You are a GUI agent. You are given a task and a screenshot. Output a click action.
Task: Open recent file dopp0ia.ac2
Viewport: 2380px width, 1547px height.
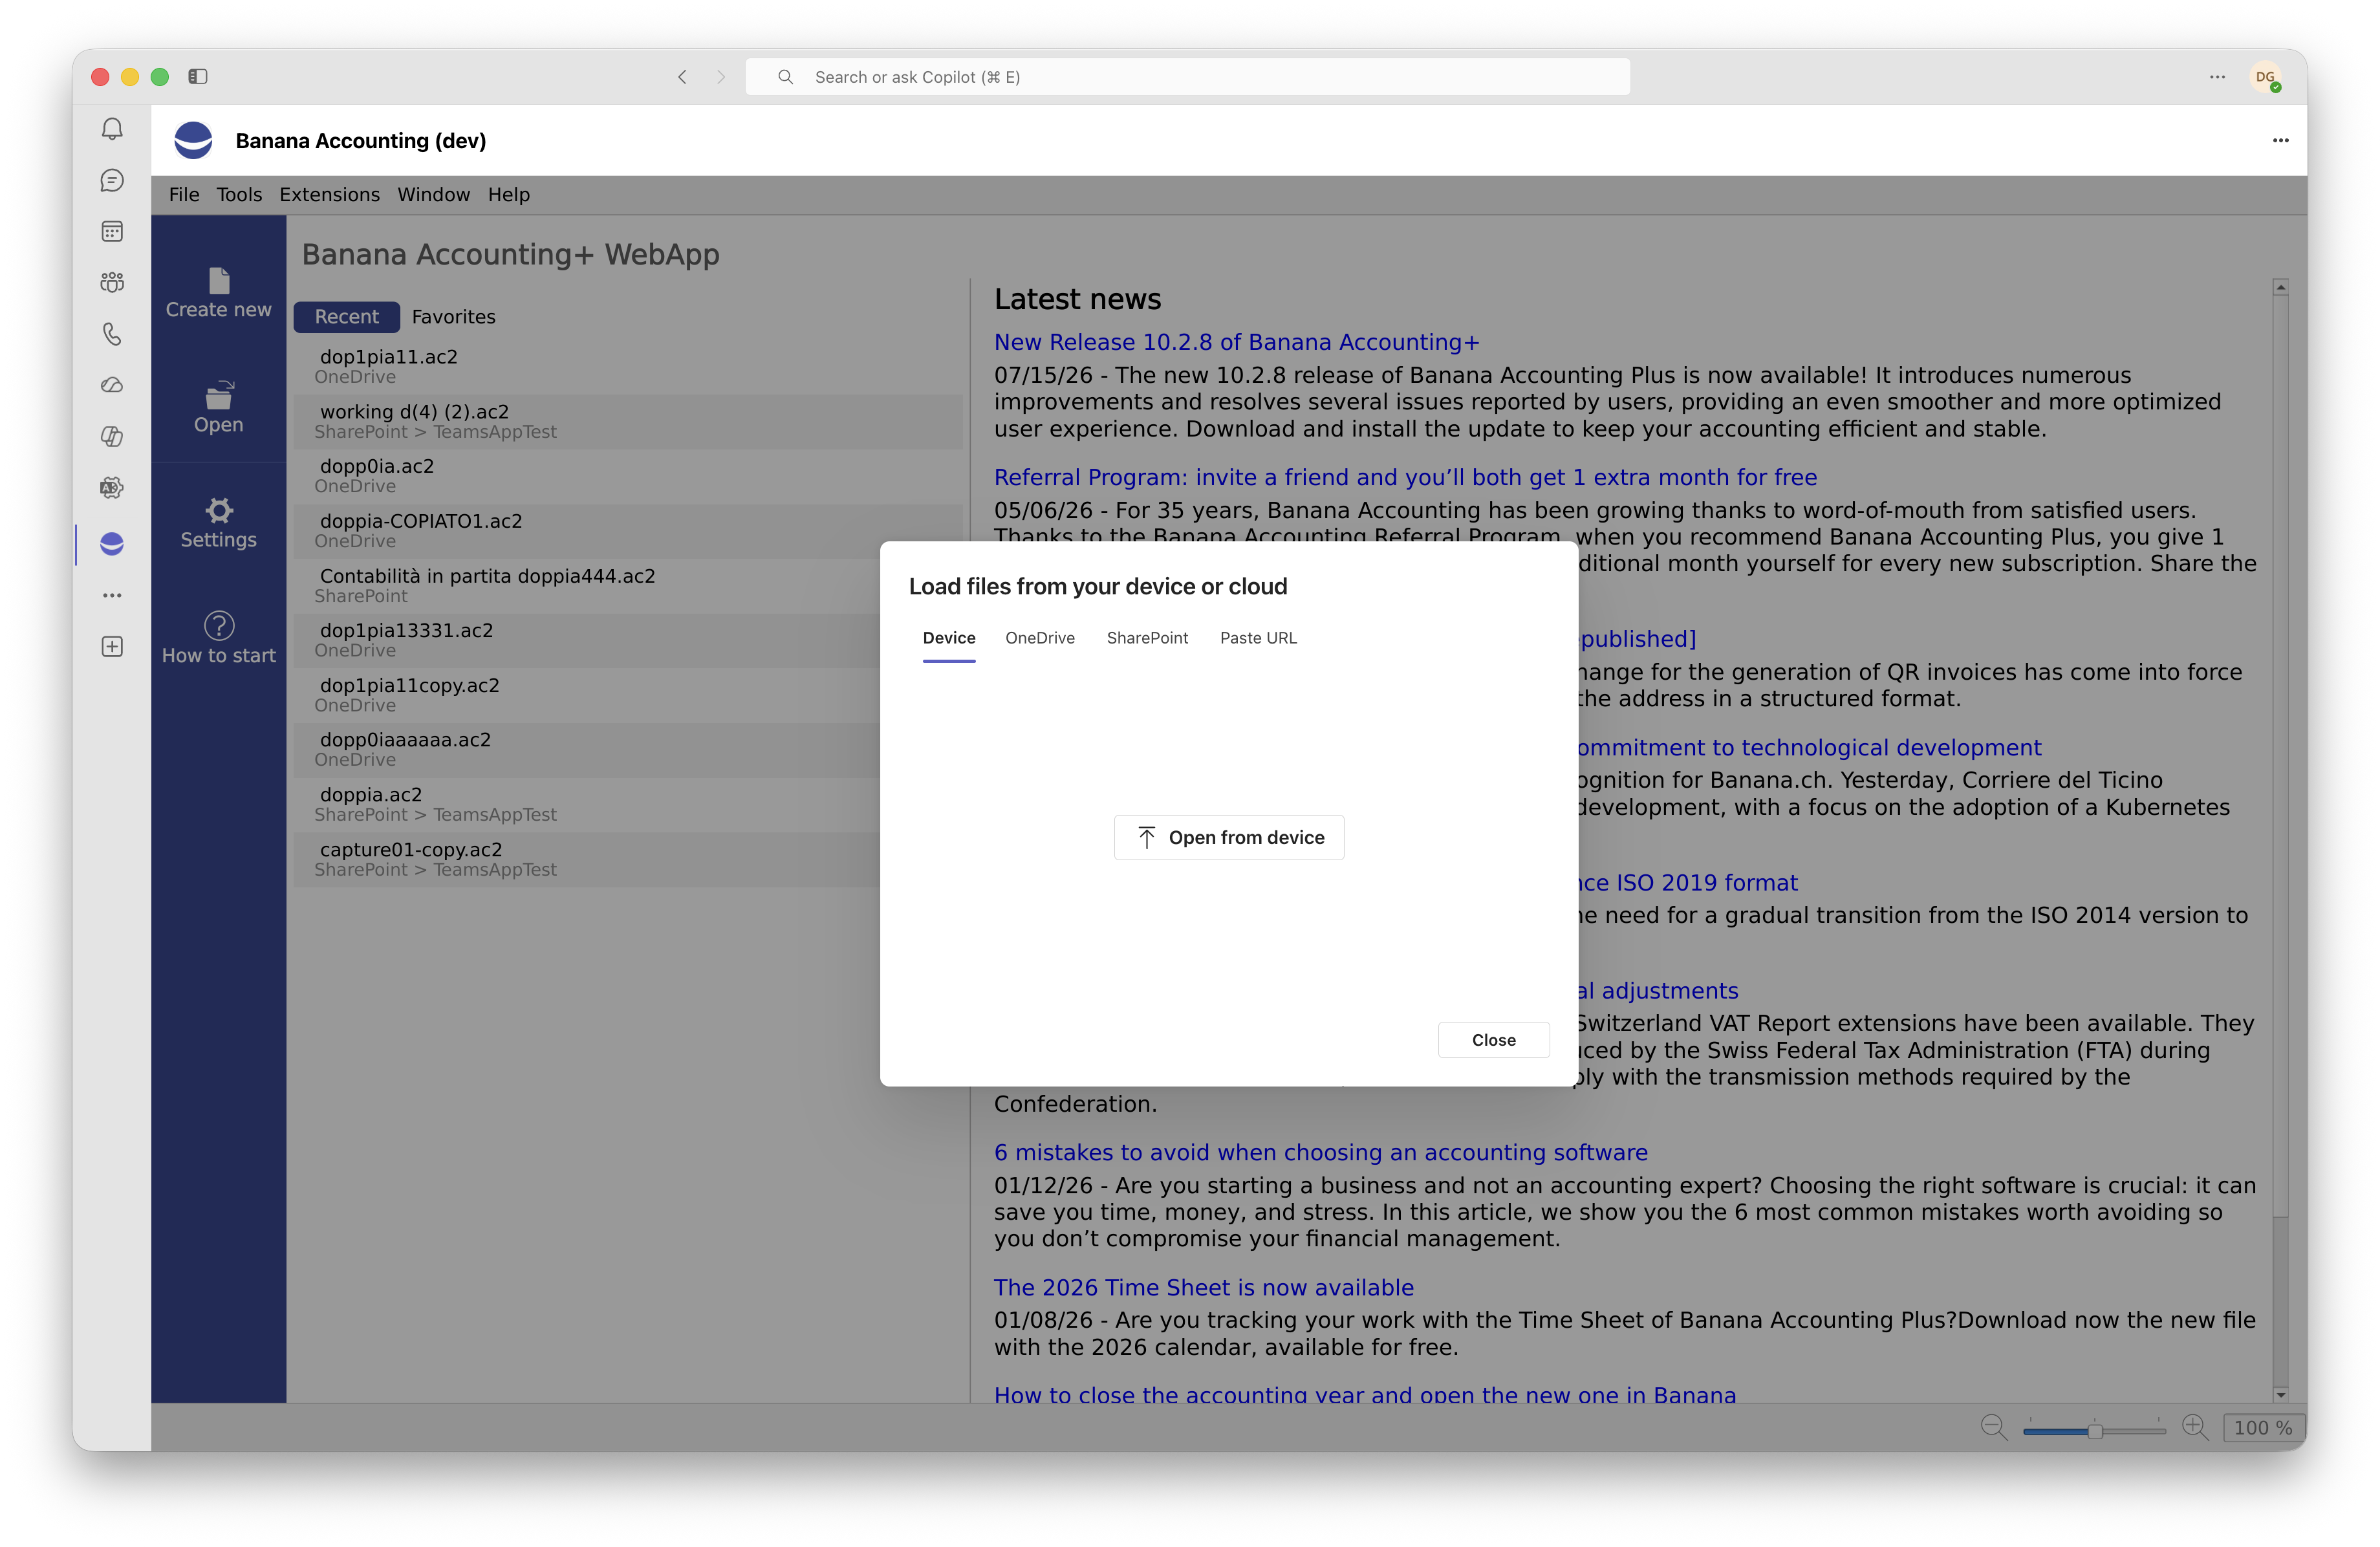(x=628, y=476)
